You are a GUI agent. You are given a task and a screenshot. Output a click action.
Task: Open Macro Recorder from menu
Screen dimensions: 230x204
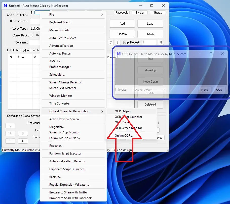pos(73,30)
